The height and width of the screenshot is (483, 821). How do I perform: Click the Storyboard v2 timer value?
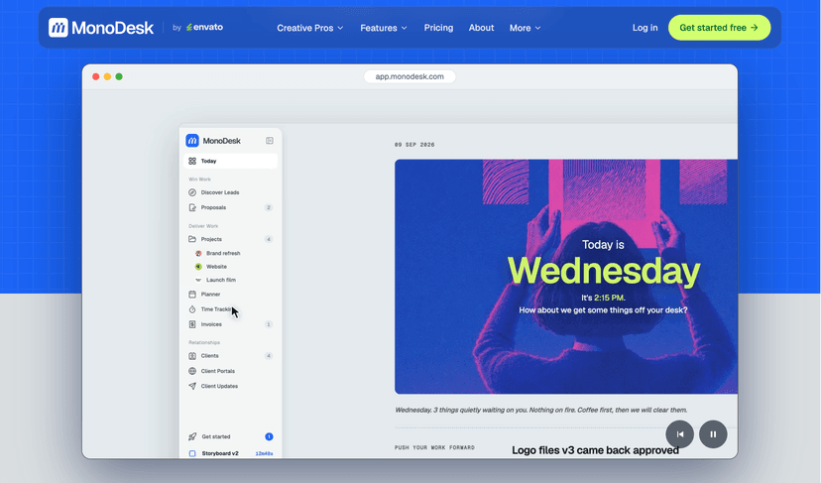pyautogui.click(x=264, y=453)
